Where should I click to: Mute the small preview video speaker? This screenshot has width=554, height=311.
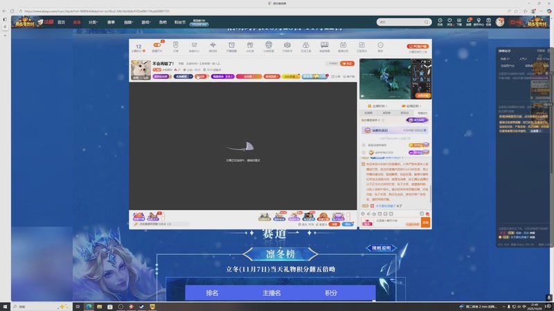point(362,96)
